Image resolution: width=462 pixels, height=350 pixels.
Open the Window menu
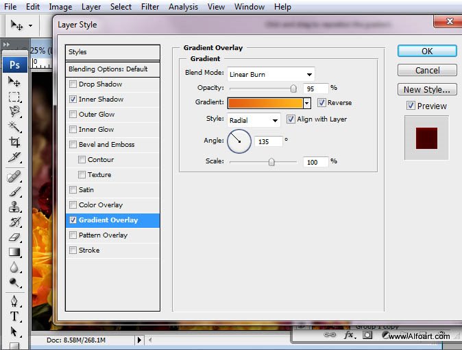[250, 6]
